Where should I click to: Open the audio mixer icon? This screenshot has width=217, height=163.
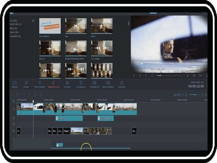click(175, 95)
